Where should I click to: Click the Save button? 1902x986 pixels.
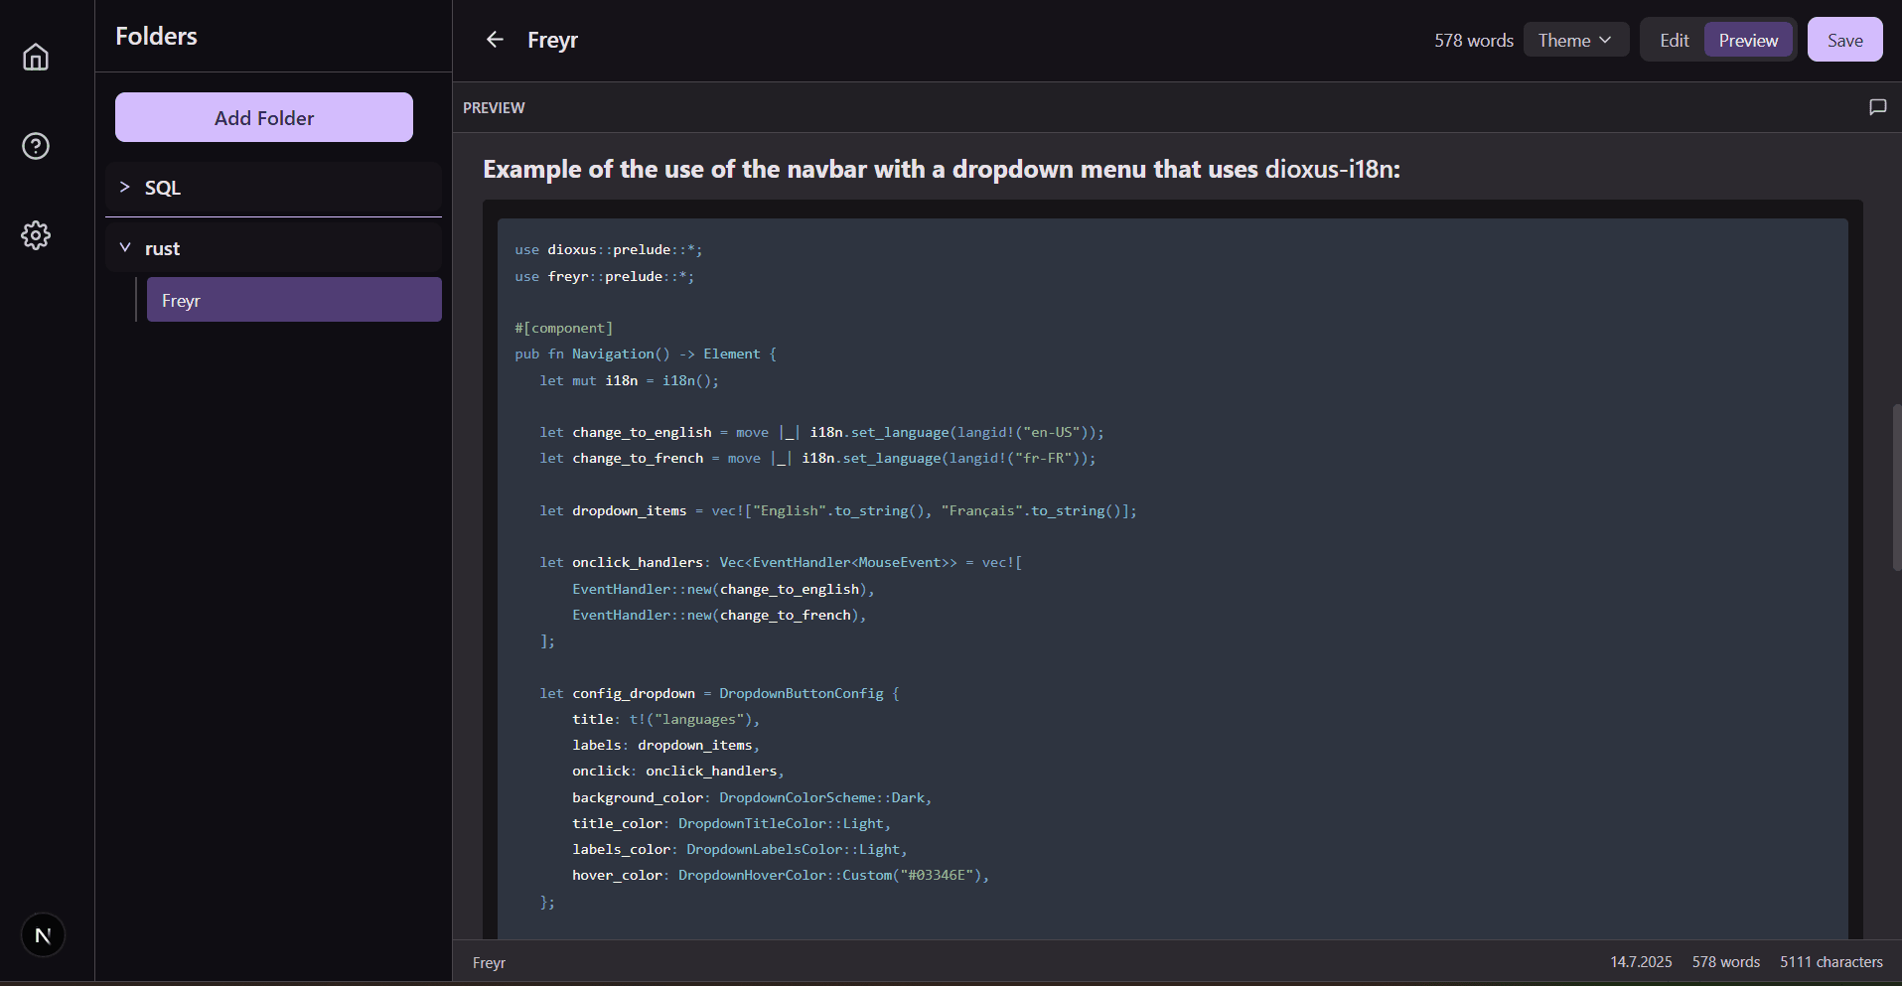click(x=1844, y=40)
